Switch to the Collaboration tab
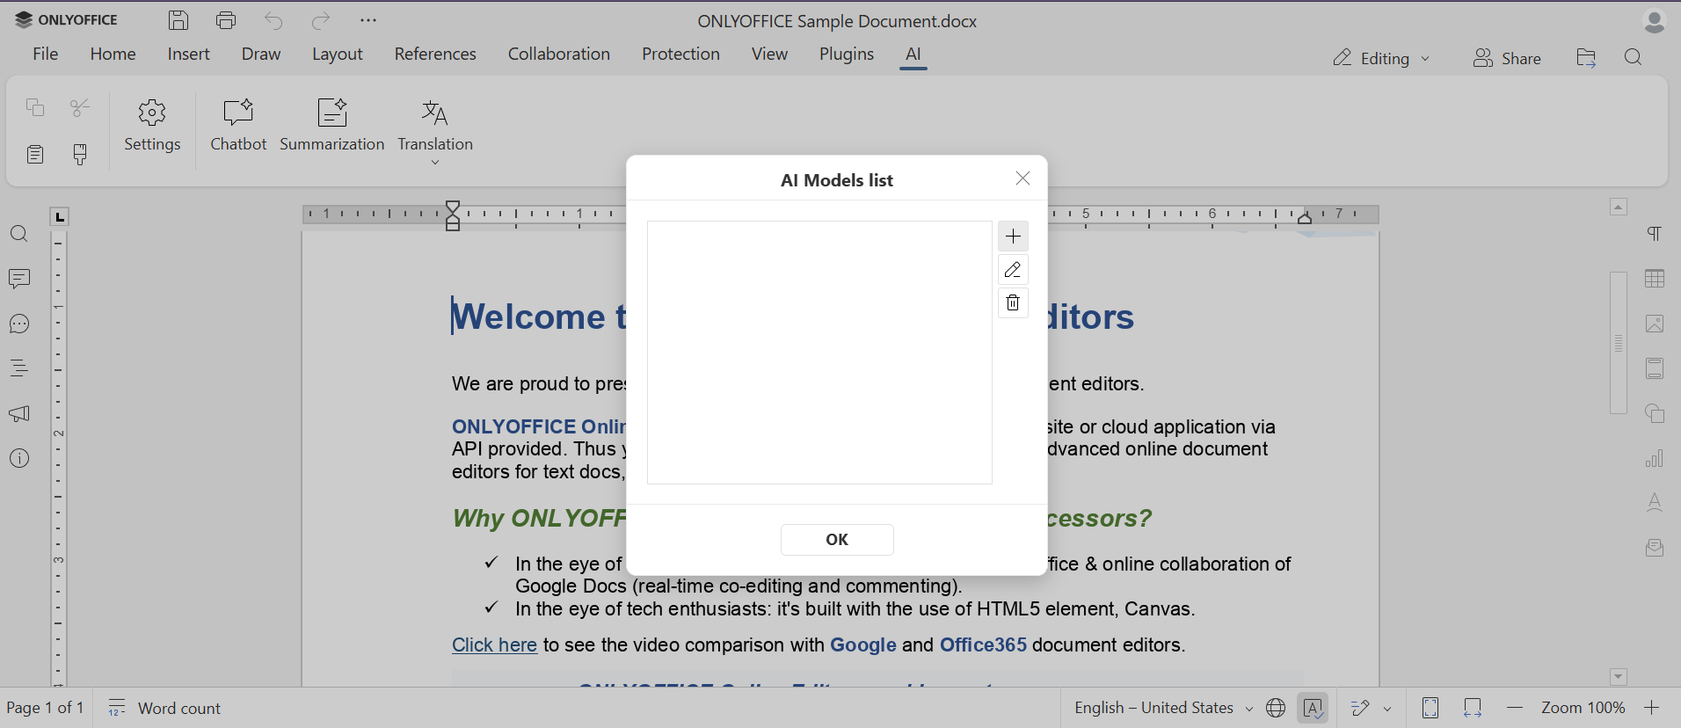 pyautogui.click(x=559, y=55)
